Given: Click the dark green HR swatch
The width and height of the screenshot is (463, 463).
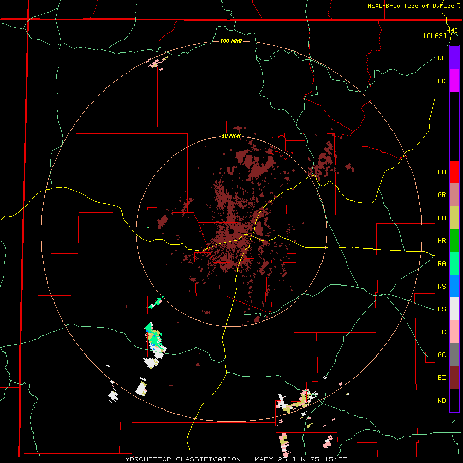Looking at the screenshot, I should 454,241.
